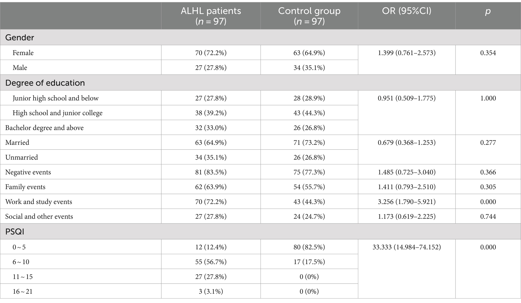Click the Female row label
Image resolution: width=521 pixels, height=303 pixels.
23,53
